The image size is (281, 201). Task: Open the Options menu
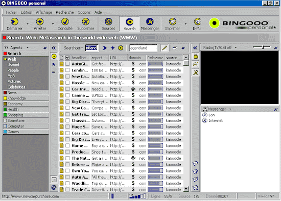84,12
